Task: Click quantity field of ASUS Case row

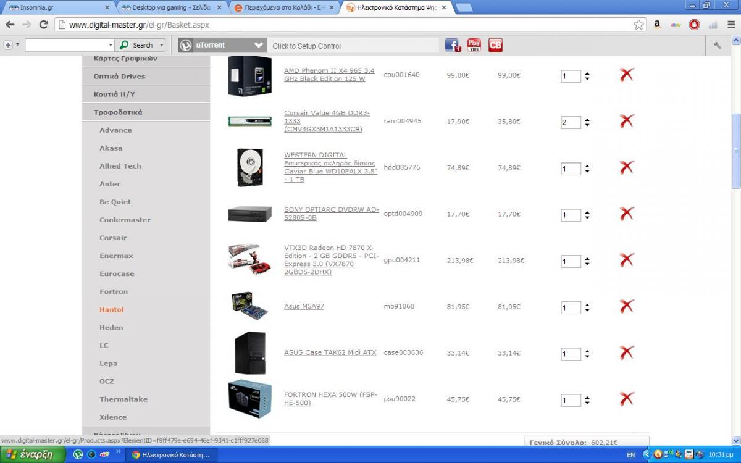Action: (571, 354)
